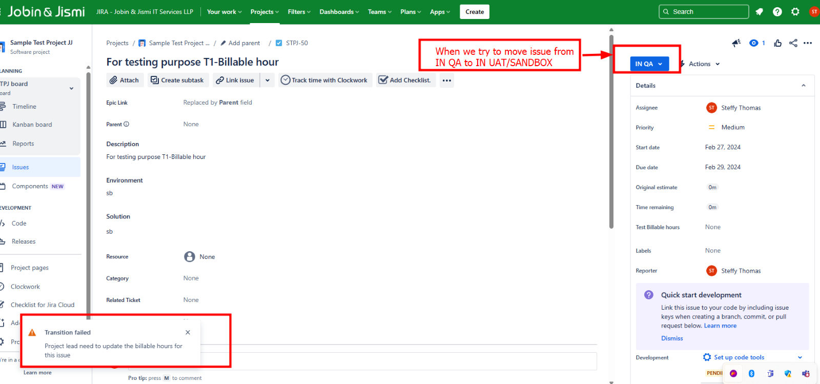Image resolution: width=820 pixels, height=384 pixels.
Task: Open Kanban board in sidebar
Action: [x=32, y=125]
